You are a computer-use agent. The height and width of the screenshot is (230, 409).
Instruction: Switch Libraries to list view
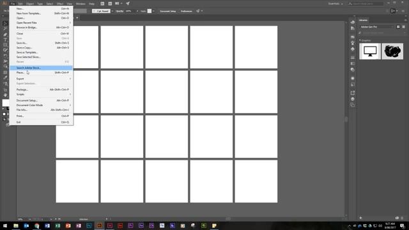click(403, 27)
